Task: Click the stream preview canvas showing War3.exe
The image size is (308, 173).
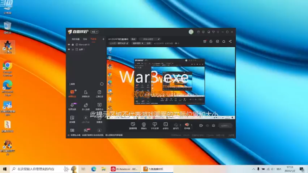Action: coord(171,83)
